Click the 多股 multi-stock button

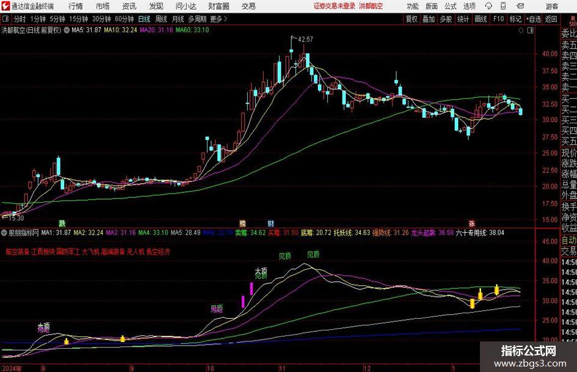446,19
